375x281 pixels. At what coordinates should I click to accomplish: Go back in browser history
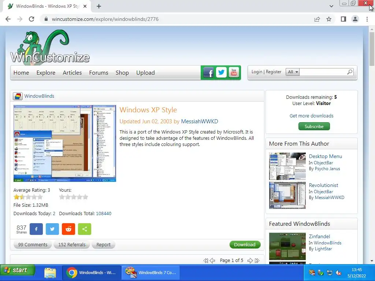(8, 19)
